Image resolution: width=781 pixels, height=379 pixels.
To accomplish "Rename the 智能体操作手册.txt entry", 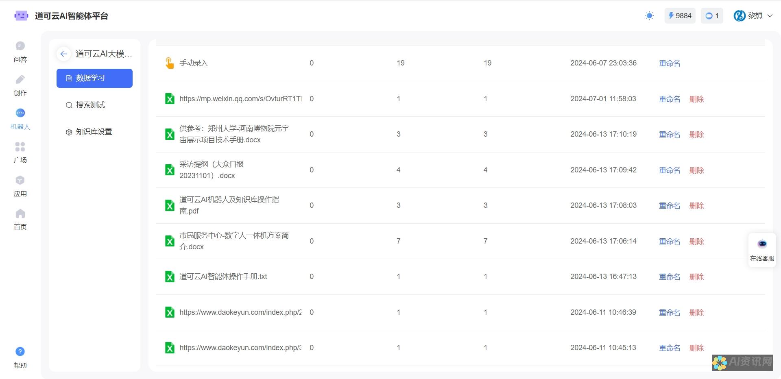I will (670, 277).
